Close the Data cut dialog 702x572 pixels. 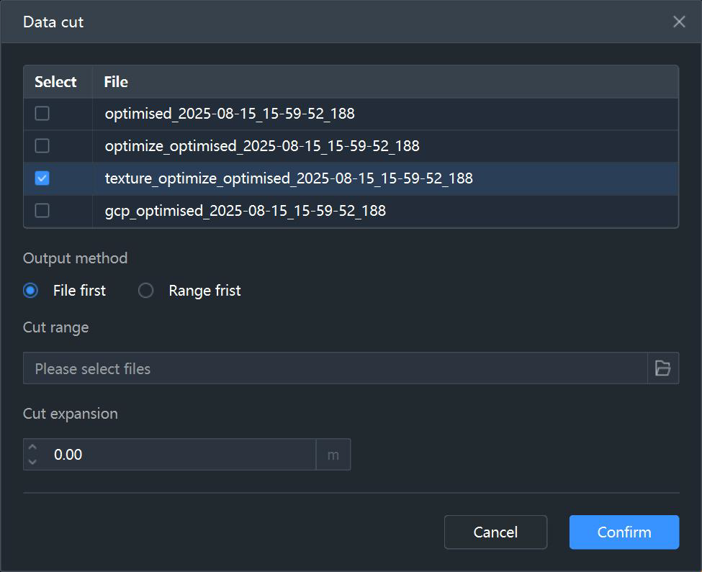point(679,22)
